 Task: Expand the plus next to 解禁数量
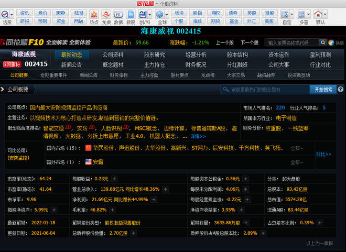(246, 223)
